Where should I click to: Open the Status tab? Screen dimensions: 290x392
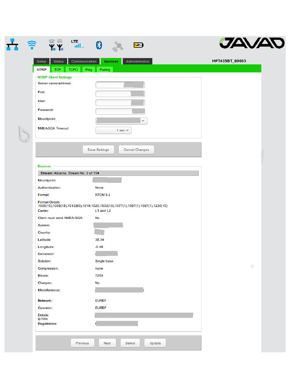(x=59, y=61)
